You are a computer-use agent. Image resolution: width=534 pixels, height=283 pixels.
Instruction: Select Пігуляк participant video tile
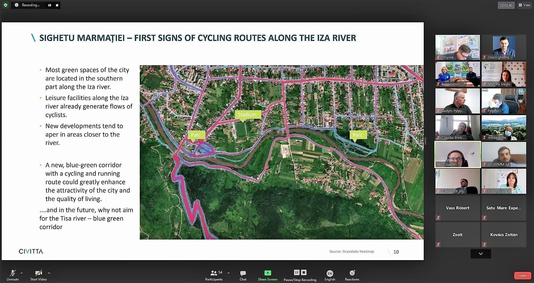[457, 47]
